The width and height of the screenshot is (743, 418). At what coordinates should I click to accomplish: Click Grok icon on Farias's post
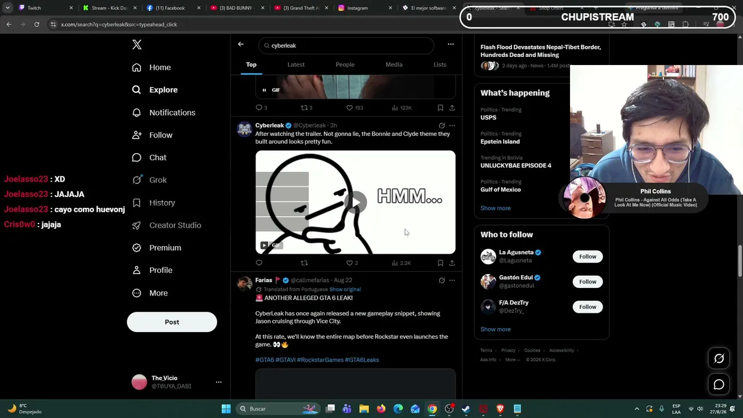click(x=442, y=280)
